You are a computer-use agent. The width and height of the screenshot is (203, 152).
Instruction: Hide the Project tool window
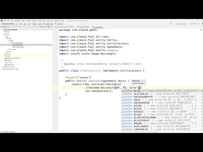(x=51, y=27)
